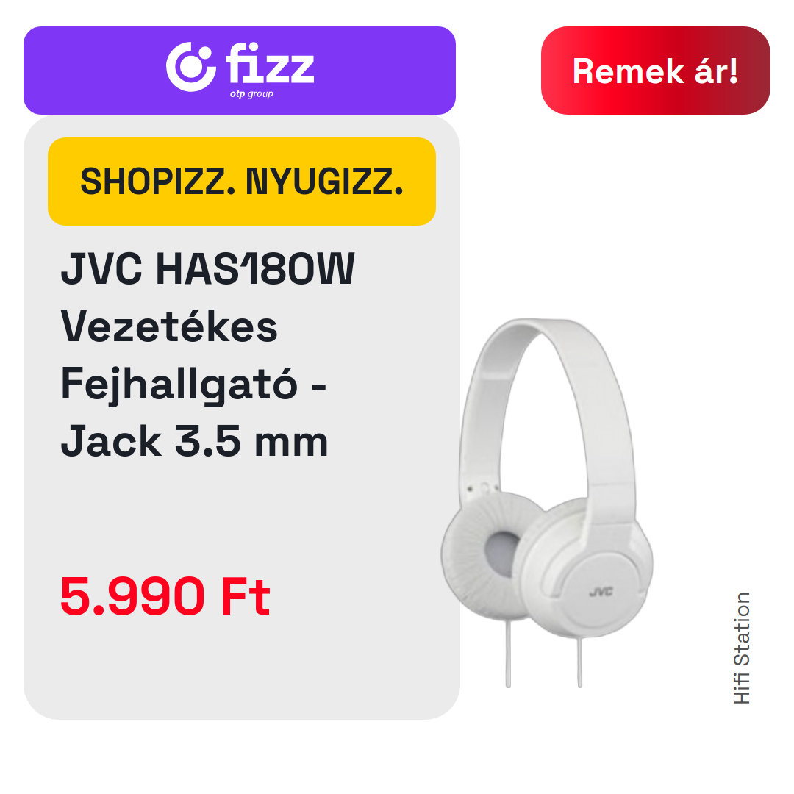Screen dimensions: 794x794
Task: Click the 5.990 Ft price
Action: click(165, 596)
